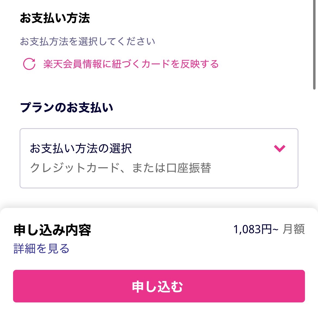Click the pink circular refresh arrow icon
This screenshot has width=318, height=316.
[x=29, y=64]
